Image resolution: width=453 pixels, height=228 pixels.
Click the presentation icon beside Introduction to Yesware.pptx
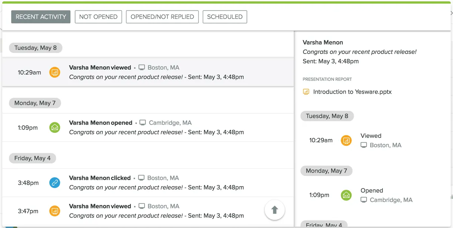click(306, 92)
